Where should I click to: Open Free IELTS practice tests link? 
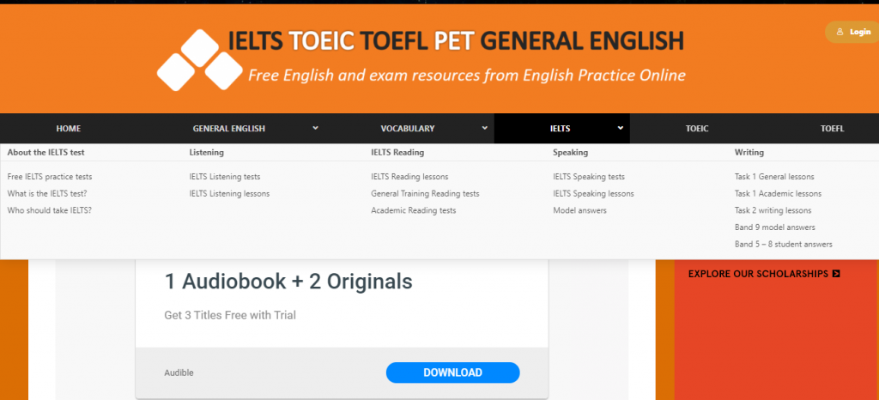[x=50, y=177]
